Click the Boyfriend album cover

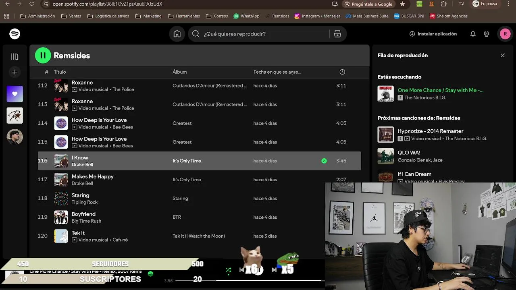point(61,217)
